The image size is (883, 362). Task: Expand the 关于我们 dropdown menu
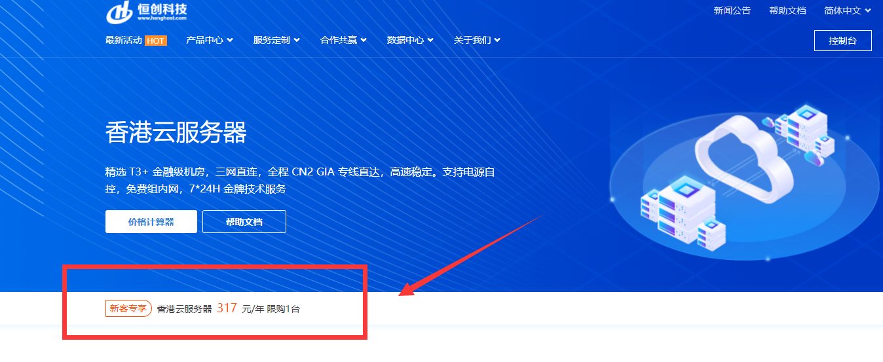[x=477, y=40]
